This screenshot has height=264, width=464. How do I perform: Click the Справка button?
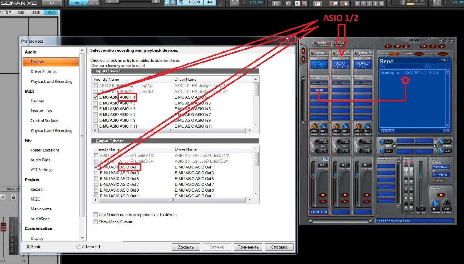coord(279,247)
